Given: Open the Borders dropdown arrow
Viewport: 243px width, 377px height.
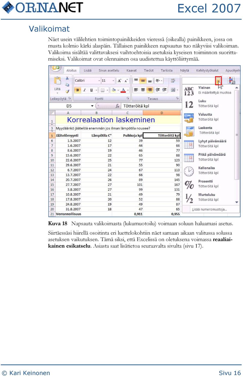Looking at the screenshot, I should point(107,90).
